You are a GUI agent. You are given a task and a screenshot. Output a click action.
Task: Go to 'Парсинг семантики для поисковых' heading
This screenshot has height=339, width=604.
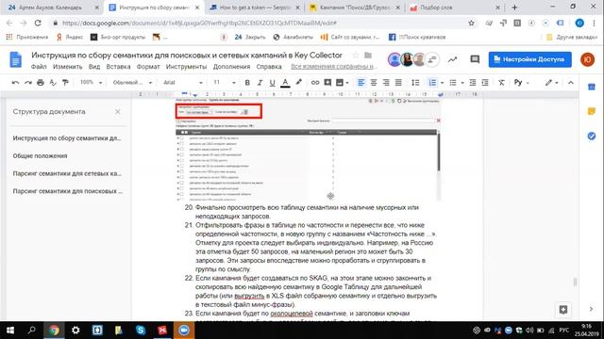pyautogui.click(x=68, y=191)
